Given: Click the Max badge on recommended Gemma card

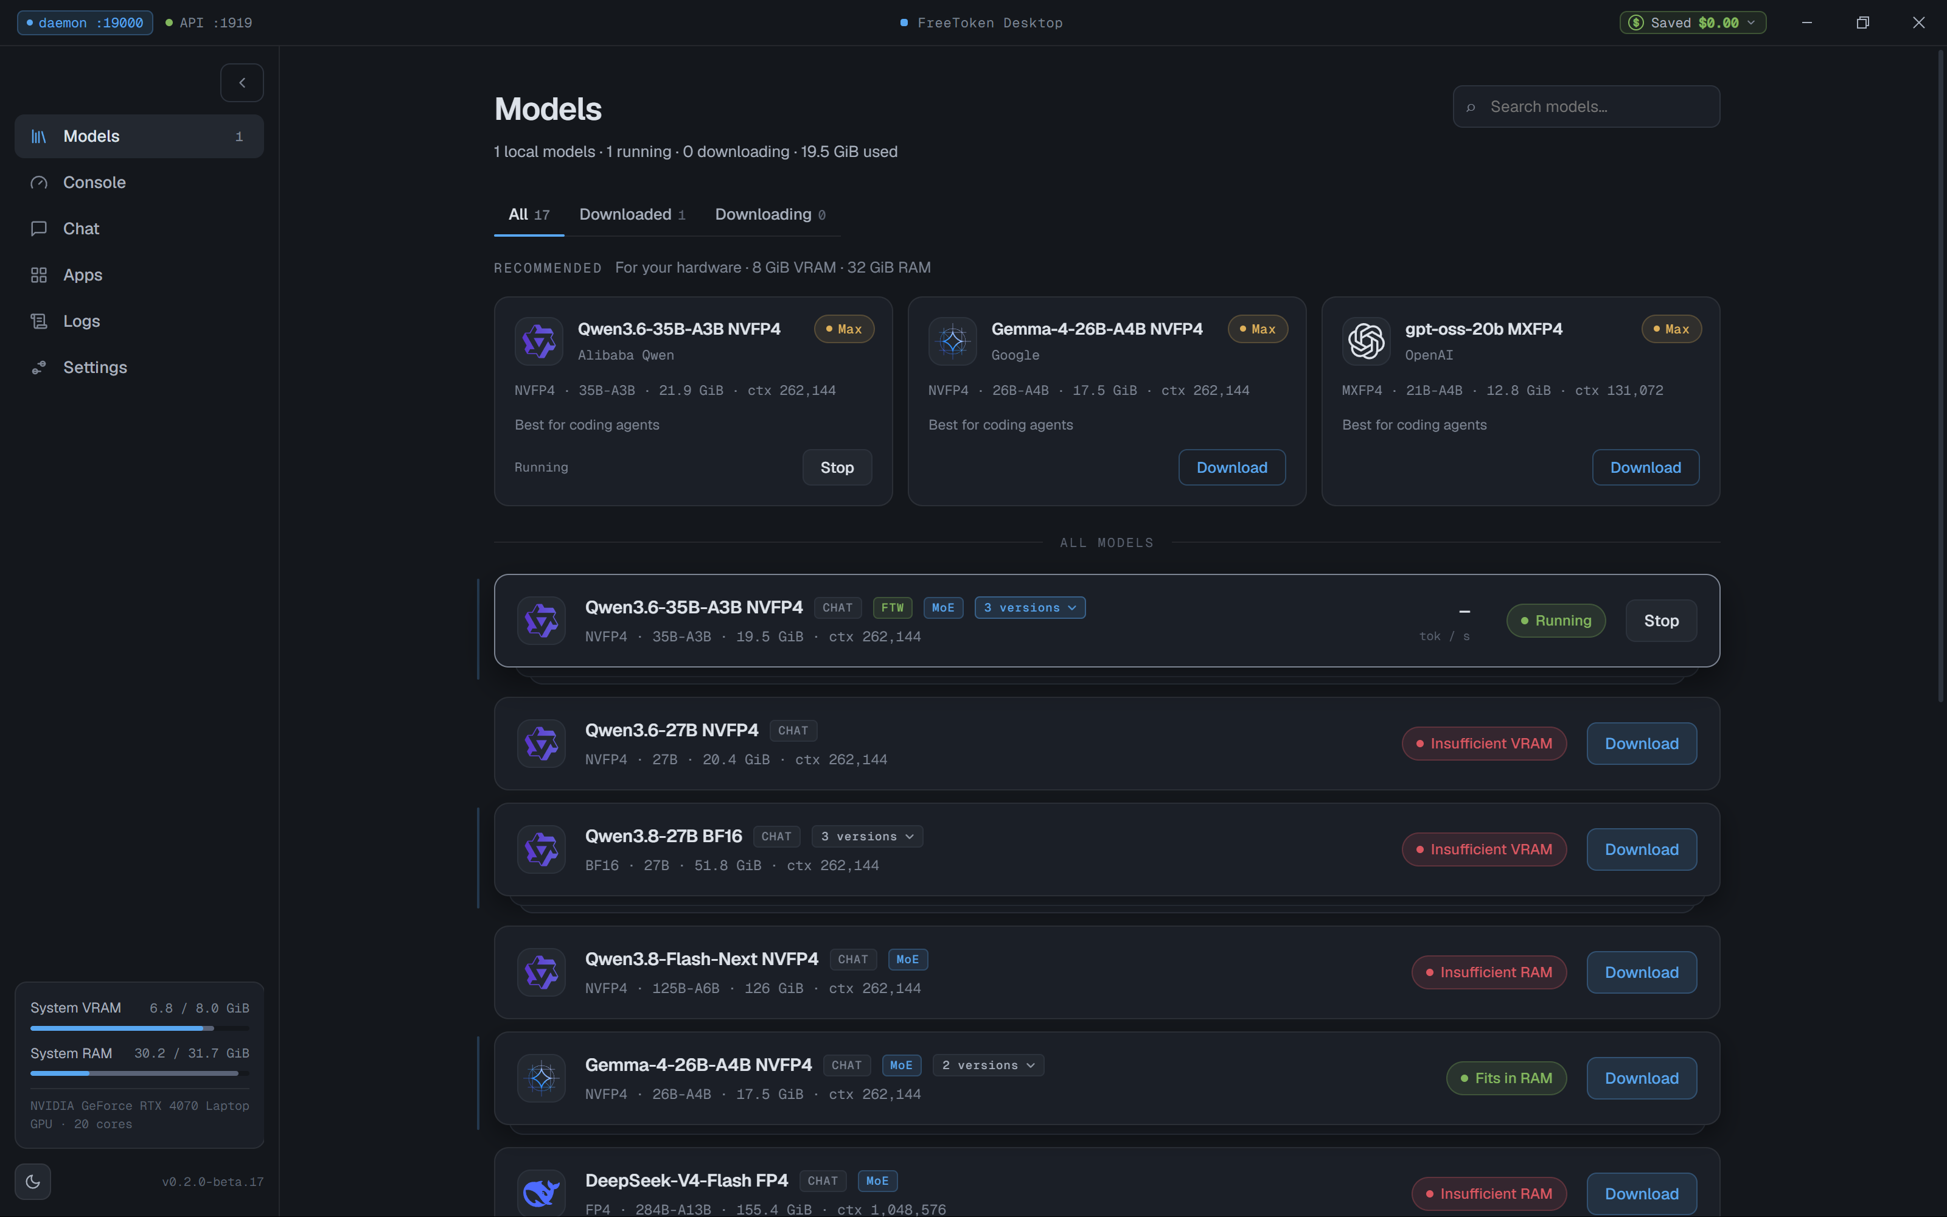Looking at the screenshot, I should click(x=1258, y=329).
